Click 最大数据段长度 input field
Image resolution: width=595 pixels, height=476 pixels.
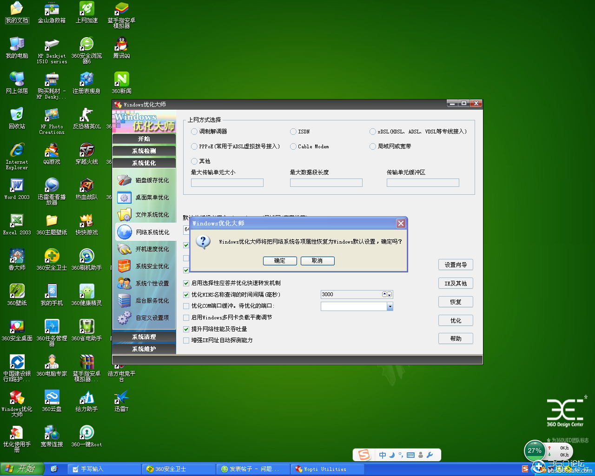tap(326, 183)
